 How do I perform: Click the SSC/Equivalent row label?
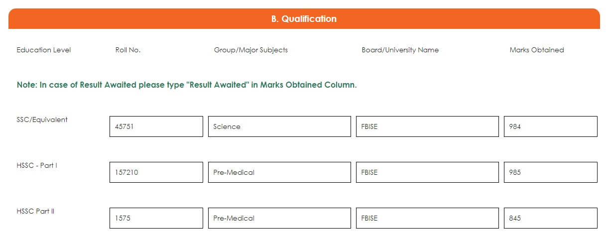(x=42, y=120)
